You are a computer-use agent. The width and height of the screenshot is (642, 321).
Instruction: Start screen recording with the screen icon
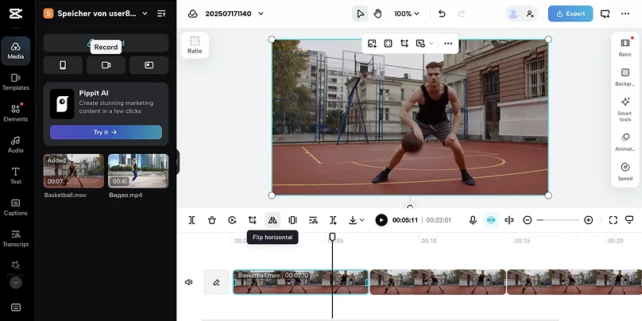pos(149,65)
